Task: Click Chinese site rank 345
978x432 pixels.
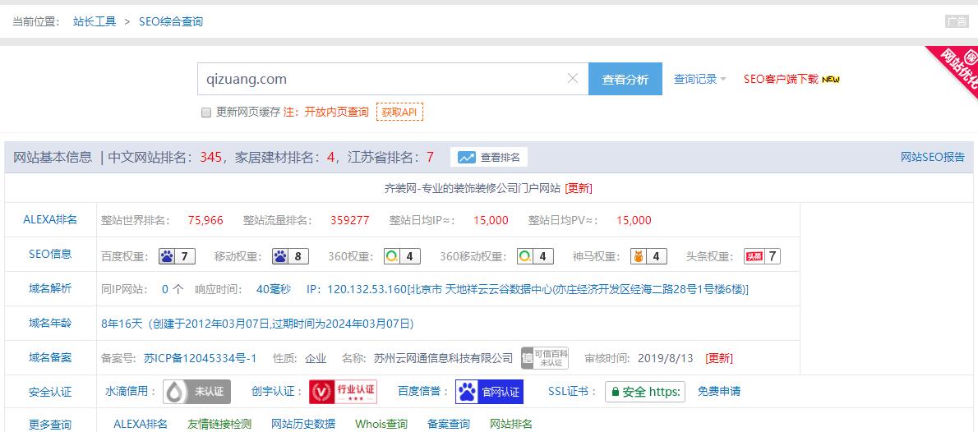Action: click(x=211, y=157)
